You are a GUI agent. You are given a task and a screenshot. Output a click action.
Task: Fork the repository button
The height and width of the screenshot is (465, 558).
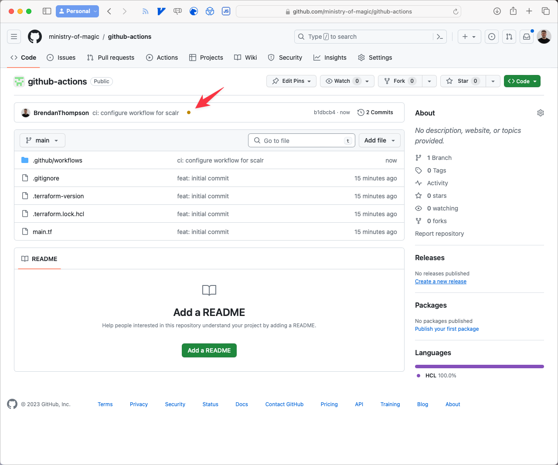(400, 81)
